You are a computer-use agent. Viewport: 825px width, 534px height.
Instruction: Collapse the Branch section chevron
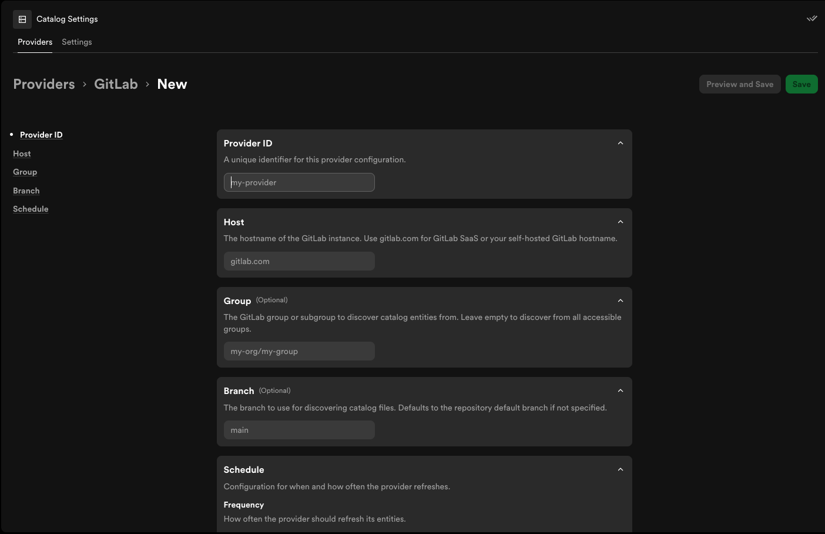coord(621,391)
